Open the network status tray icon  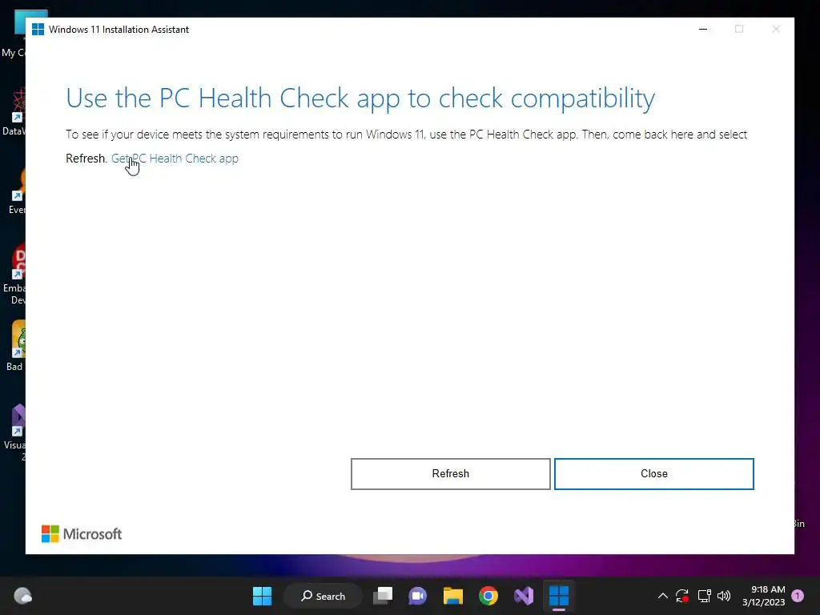tap(704, 596)
